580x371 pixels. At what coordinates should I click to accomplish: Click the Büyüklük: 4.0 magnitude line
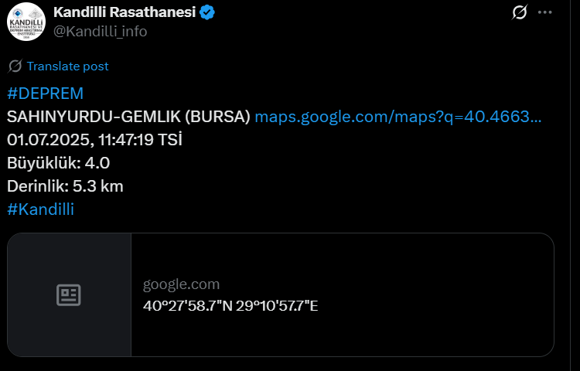click(58, 163)
